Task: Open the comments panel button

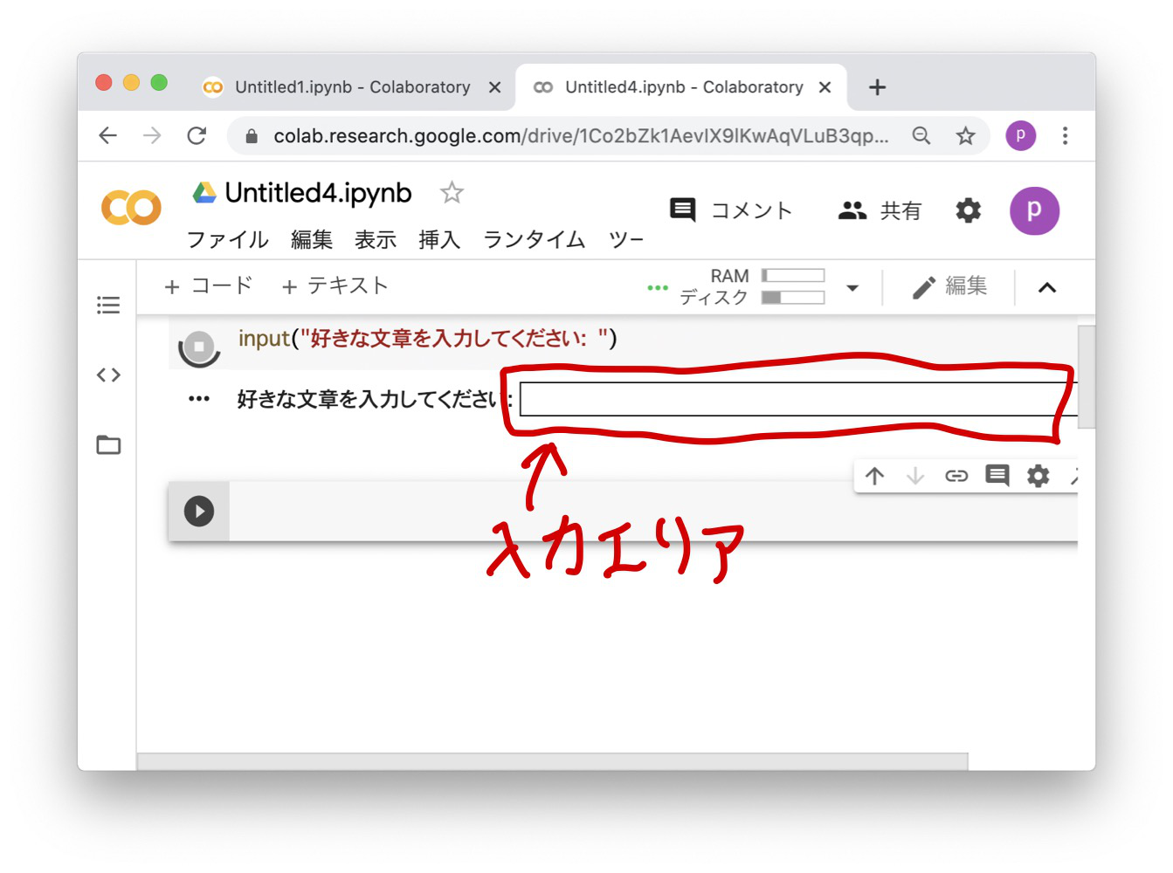Action: pyautogui.click(x=730, y=210)
